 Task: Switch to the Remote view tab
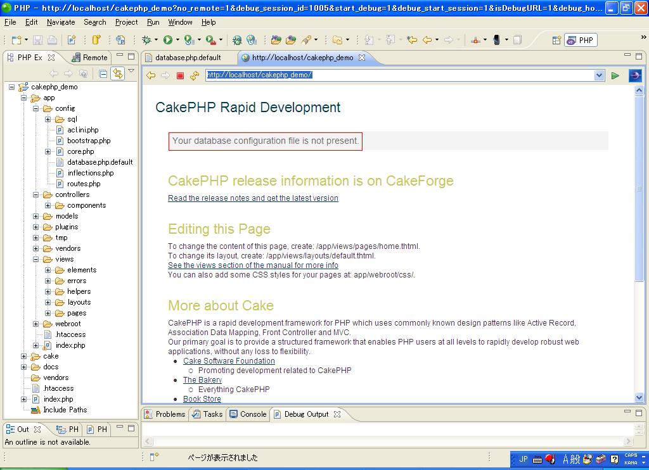pyautogui.click(x=90, y=58)
